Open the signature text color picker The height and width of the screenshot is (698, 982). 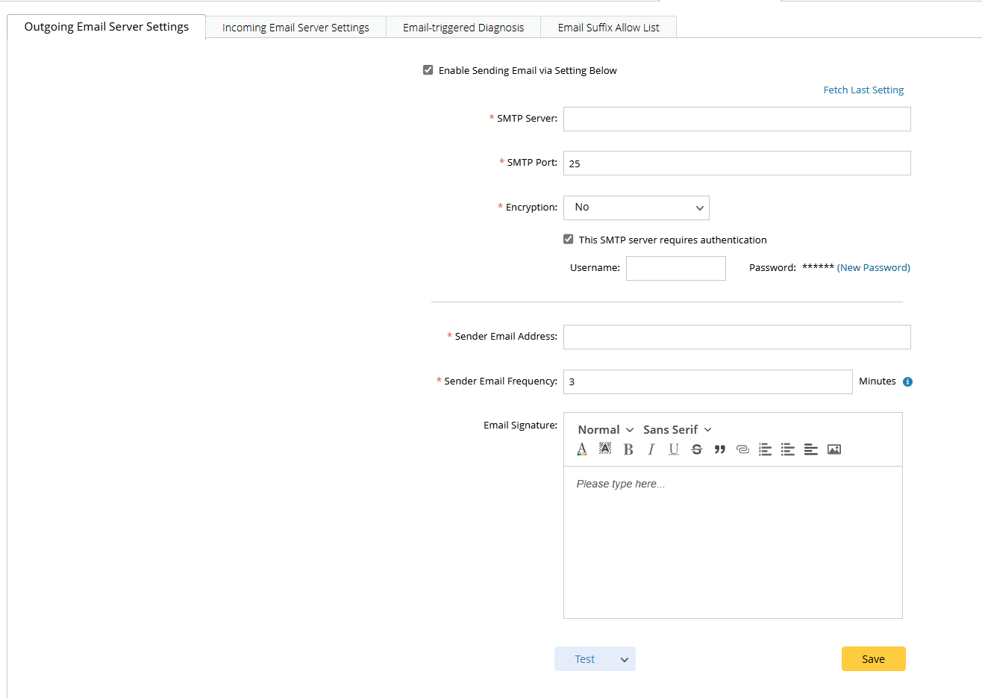(x=582, y=449)
